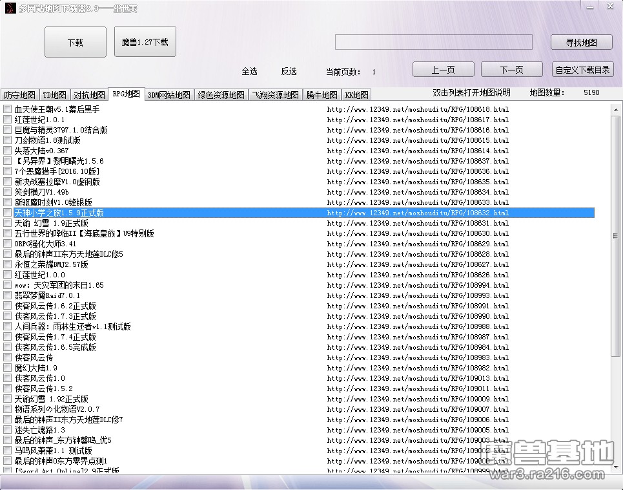
Task: Click the map search text field
Action: (433, 43)
